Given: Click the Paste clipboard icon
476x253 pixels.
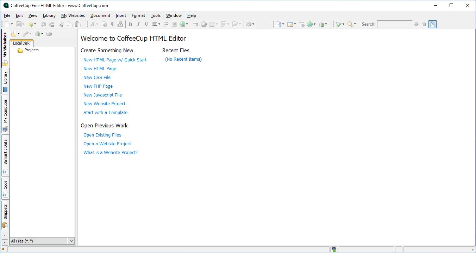Looking at the screenshot, I should click(x=78, y=24).
